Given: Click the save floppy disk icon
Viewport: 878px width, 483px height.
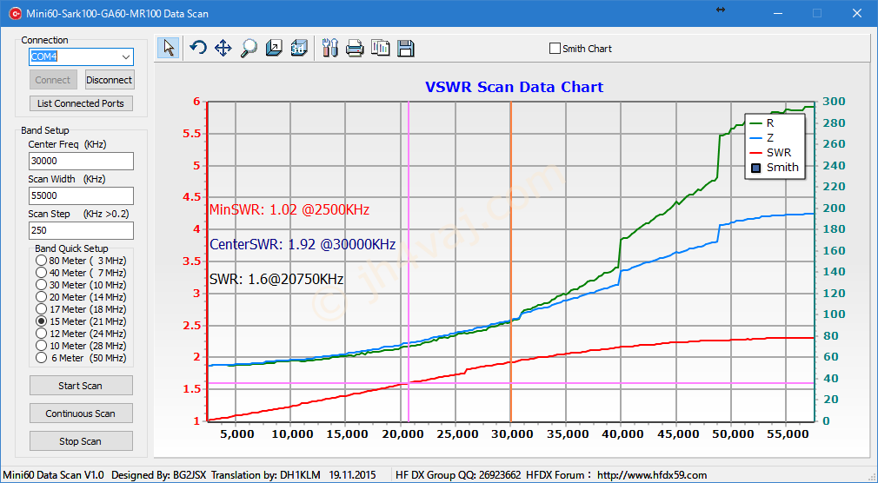Looking at the screenshot, I should click(x=405, y=48).
